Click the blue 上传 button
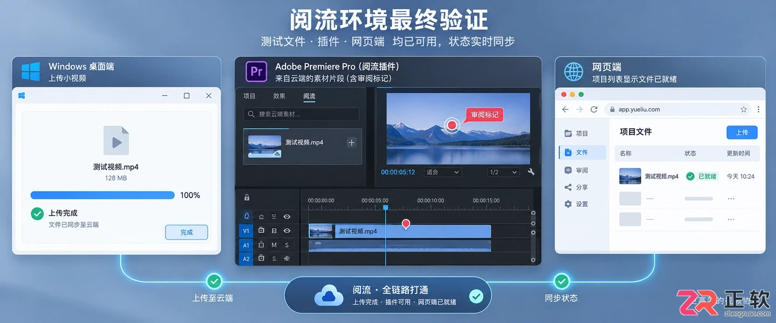776x323 pixels. tap(742, 132)
